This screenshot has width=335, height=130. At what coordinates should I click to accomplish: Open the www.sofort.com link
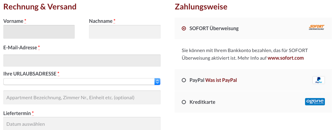click(286, 58)
